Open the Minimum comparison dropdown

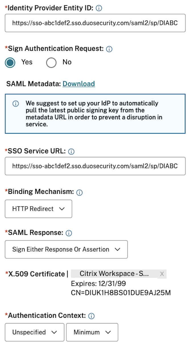tap(92, 332)
